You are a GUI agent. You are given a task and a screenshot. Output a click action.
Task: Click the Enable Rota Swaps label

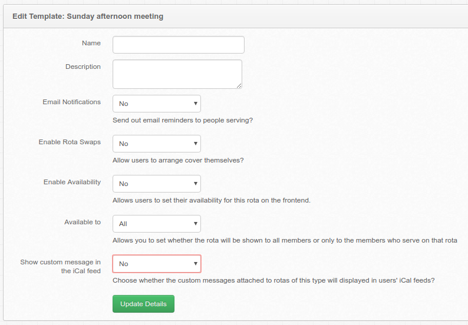(70, 142)
